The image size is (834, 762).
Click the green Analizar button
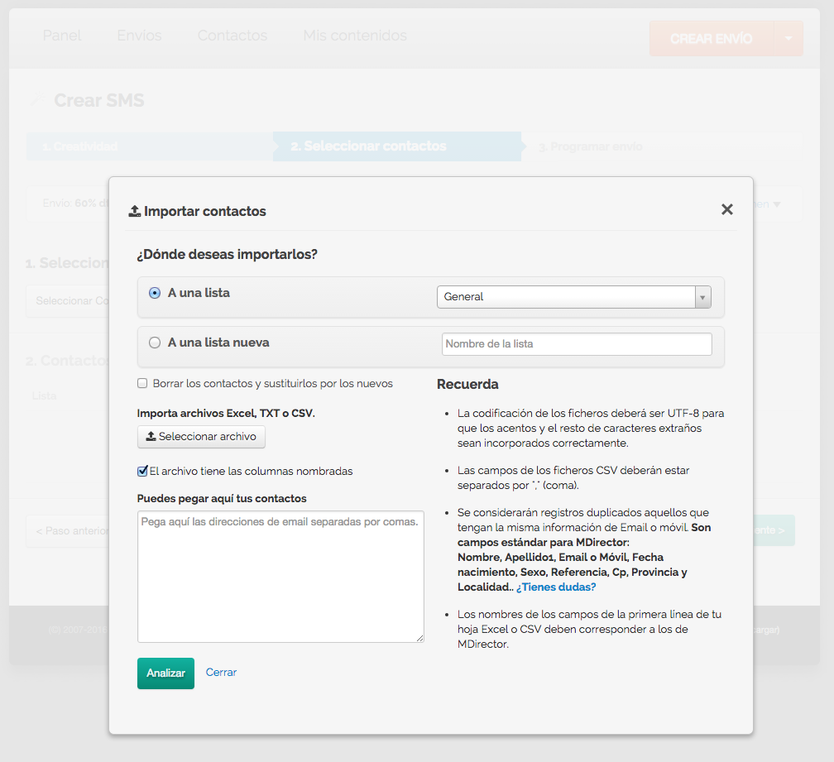click(x=166, y=673)
